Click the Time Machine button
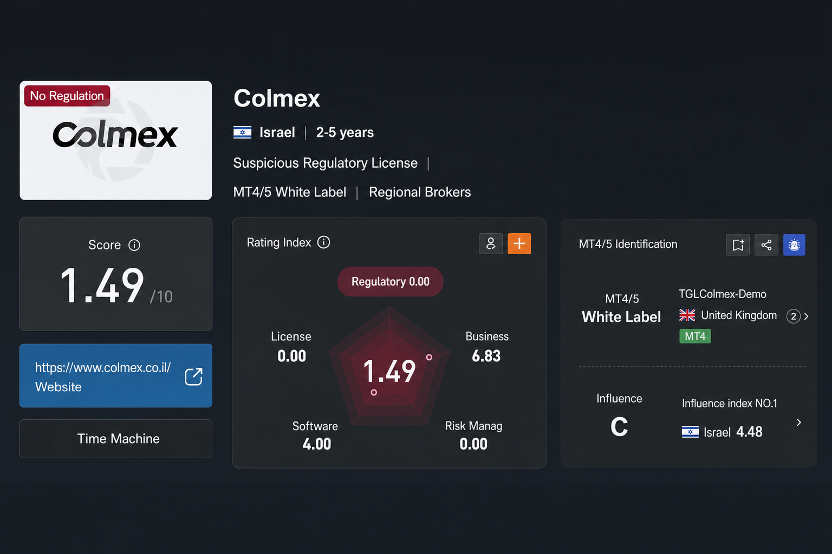This screenshot has width=832, height=554. click(116, 439)
